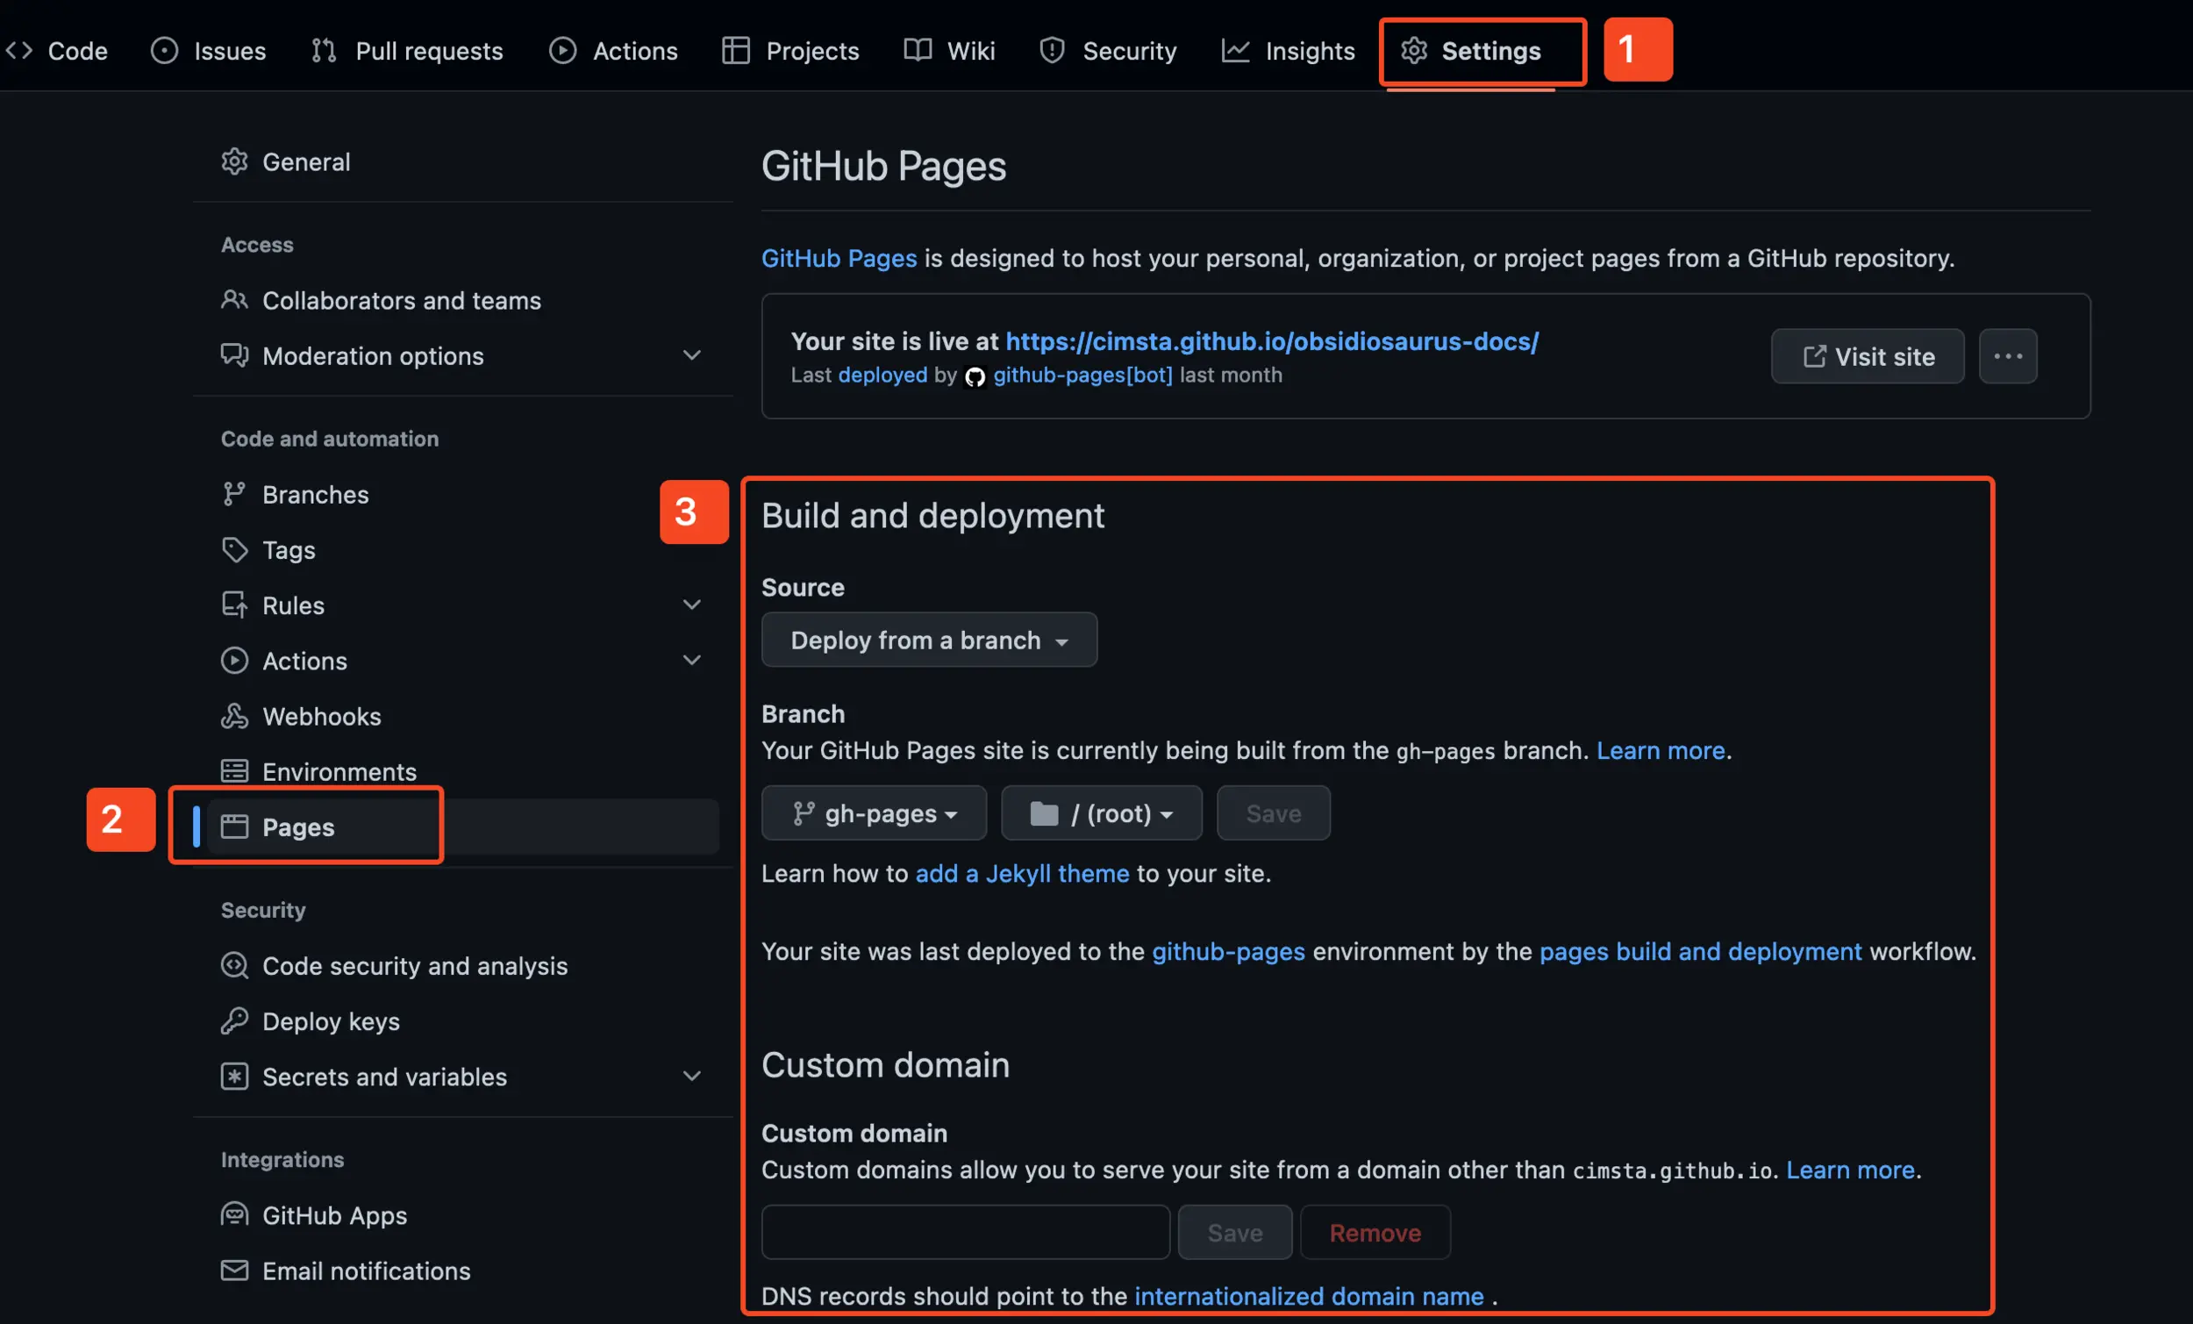Open the Wiki book icon

click(916, 51)
